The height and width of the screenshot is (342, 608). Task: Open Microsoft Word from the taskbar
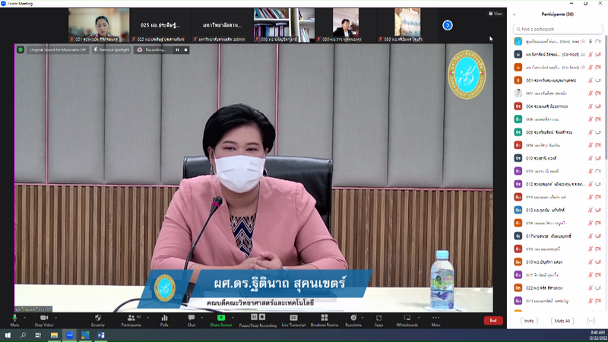[101, 335]
